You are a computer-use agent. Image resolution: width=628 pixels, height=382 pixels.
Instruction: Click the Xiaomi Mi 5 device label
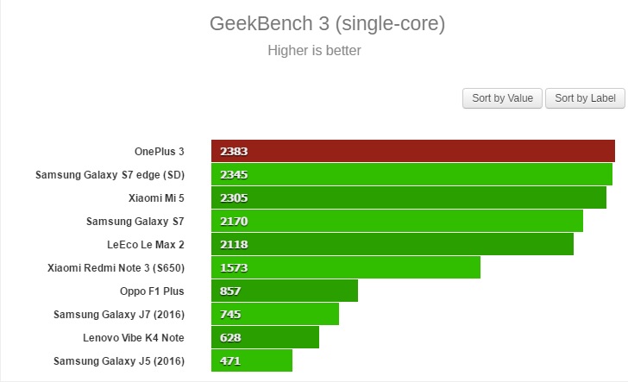click(156, 197)
